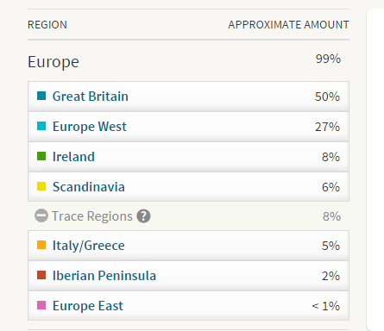Open the Italy/Greece region details
The width and height of the screenshot is (384, 331).
tap(89, 246)
